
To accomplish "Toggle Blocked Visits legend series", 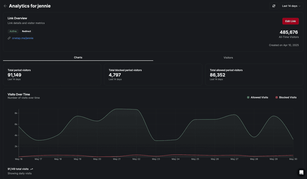I will click(x=286, y=97).
